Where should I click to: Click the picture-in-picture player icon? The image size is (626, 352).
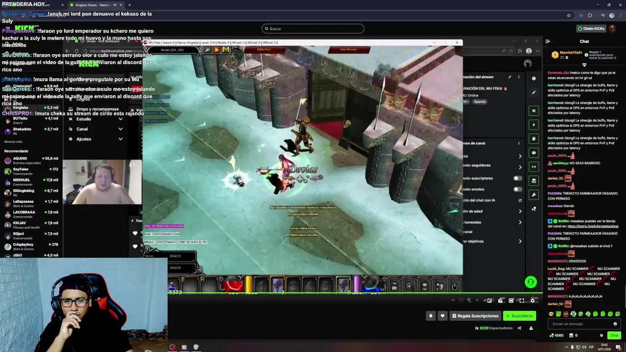(x=490, y=301)
